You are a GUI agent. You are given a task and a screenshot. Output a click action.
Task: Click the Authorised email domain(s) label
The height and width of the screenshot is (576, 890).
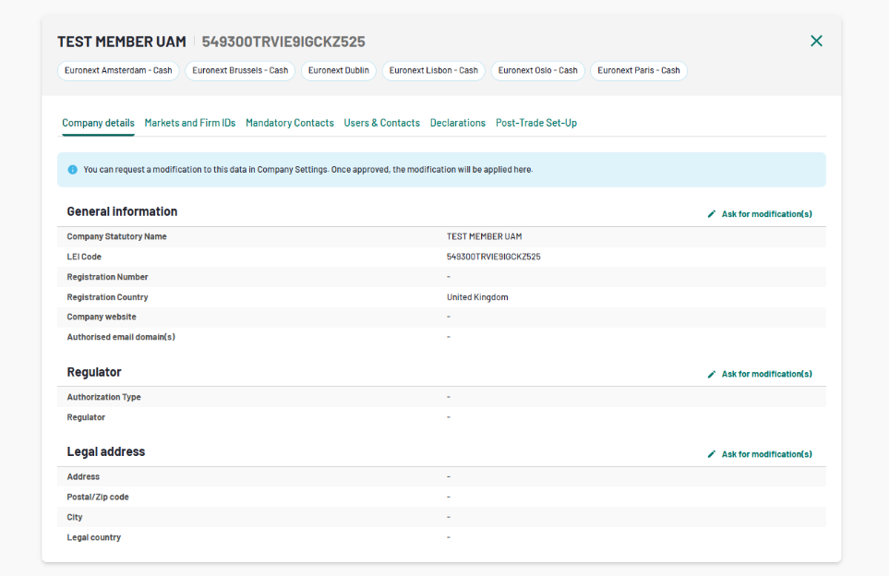coord(121,337)
